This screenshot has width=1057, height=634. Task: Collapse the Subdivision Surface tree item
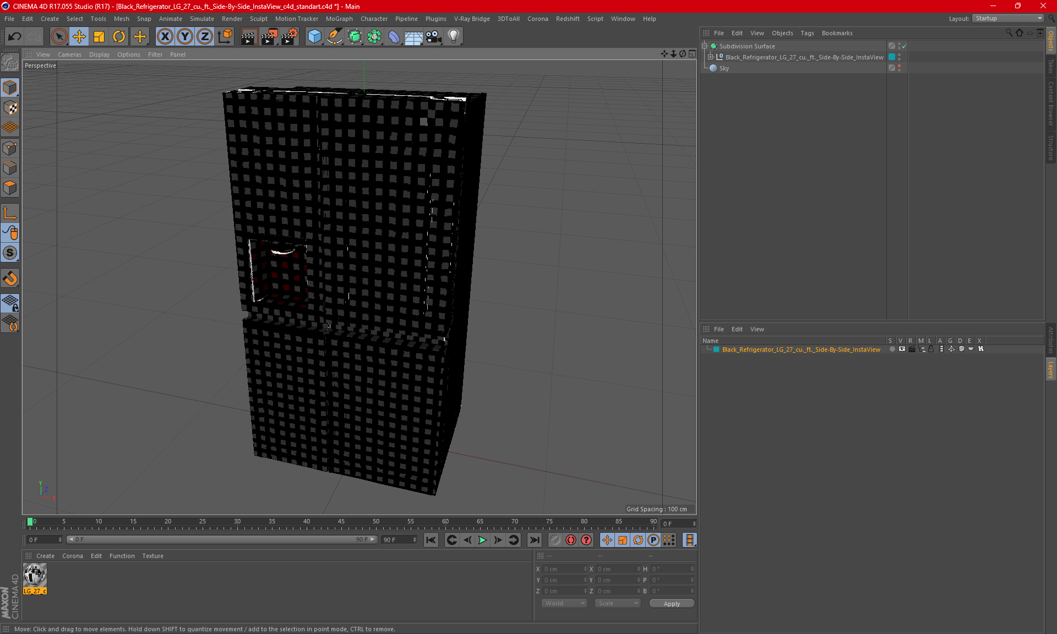coord(705,46)
